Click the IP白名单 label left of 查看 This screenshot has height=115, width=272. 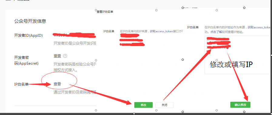[x=21, y=84]
